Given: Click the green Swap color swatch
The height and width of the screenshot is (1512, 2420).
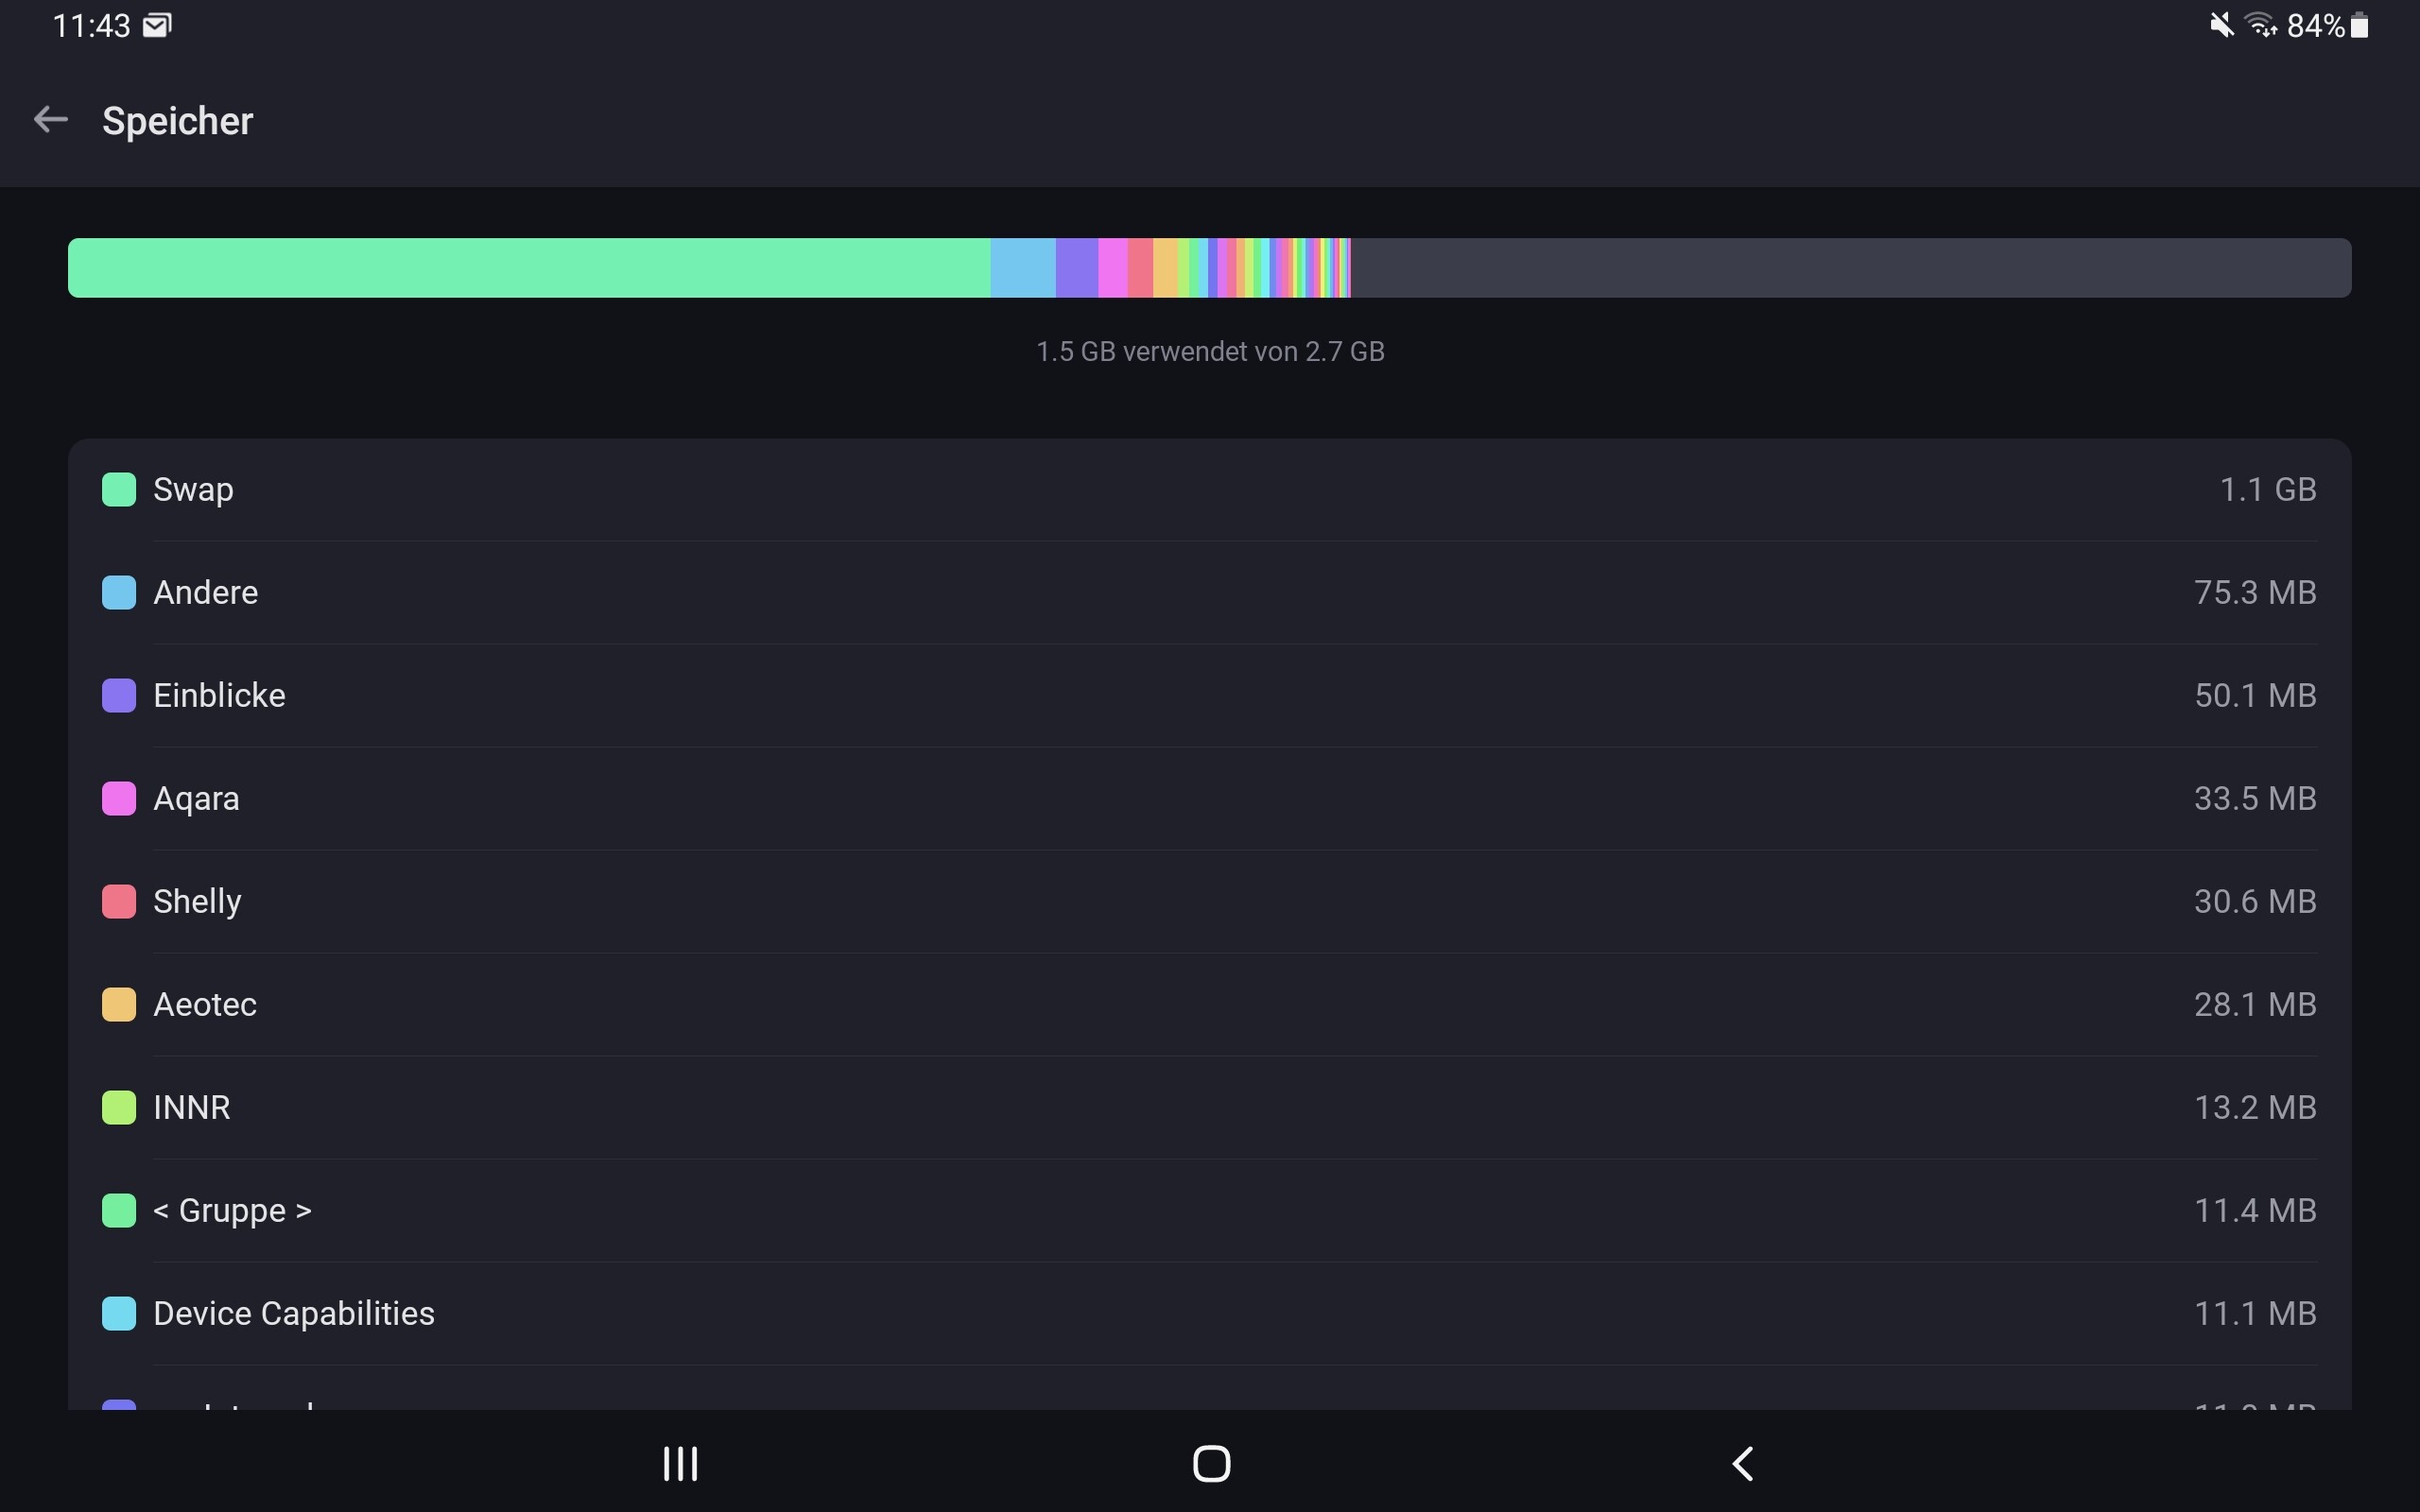Looking at the screenshot, I should [x=119, y=490].
